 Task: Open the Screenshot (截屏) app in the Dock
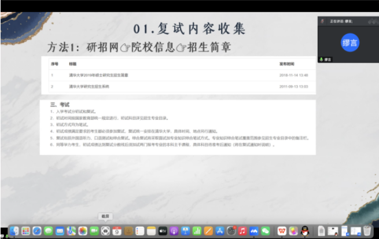(x=105, y=231)
